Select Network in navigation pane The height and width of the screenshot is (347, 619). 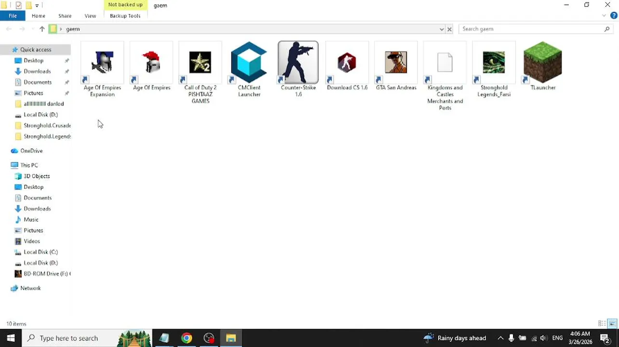point(30,288)
